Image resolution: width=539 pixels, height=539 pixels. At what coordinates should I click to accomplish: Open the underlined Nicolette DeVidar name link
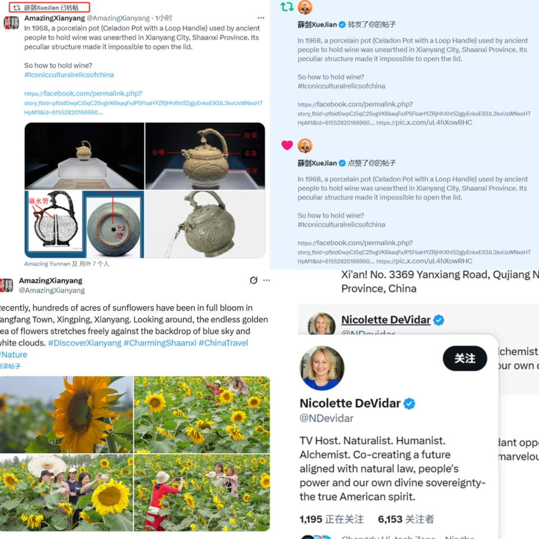(386, 320)
